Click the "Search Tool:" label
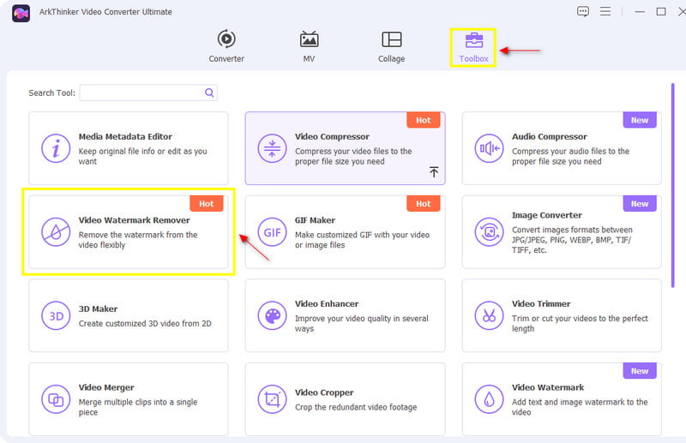Viewport: 686px width, 443px height. (x=51, y=93)
